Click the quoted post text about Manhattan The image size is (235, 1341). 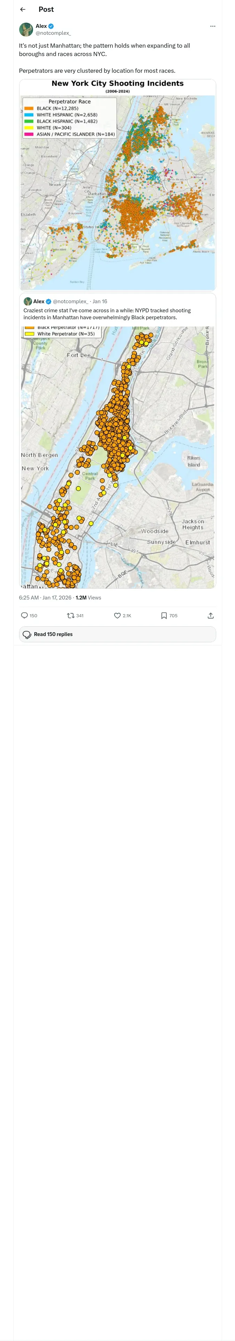click(107, 314)
